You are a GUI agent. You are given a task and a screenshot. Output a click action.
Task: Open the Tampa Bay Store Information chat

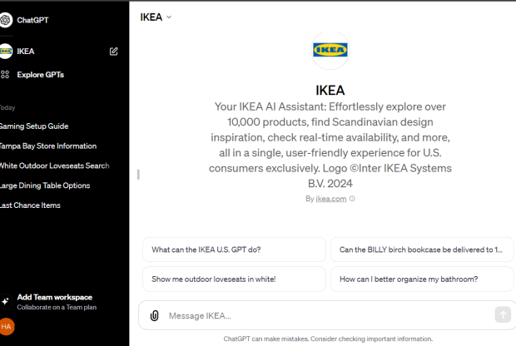point(48,146)
